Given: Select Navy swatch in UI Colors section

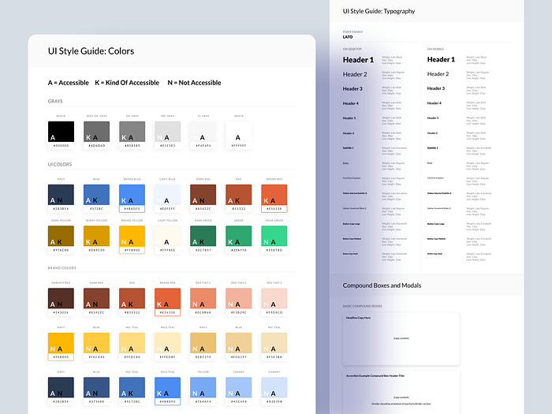Looking at the screenshot, I should click(61, 198).
